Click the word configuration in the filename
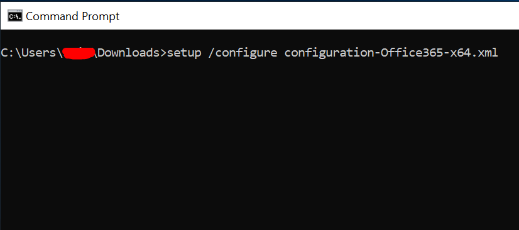Image resolution: width=519 pixels, height=230 pixels. 328,53
